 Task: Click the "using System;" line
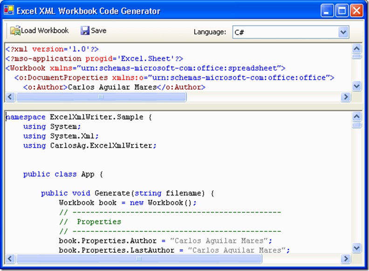pos(52,127)
